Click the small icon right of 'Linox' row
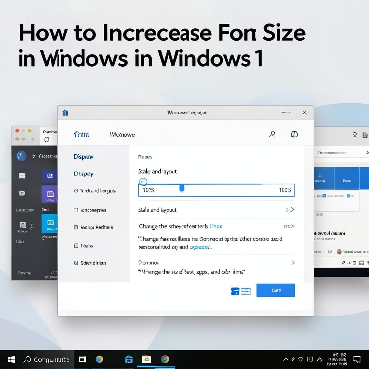The width and height of the screenshot is (369, 369). (289, 226)
